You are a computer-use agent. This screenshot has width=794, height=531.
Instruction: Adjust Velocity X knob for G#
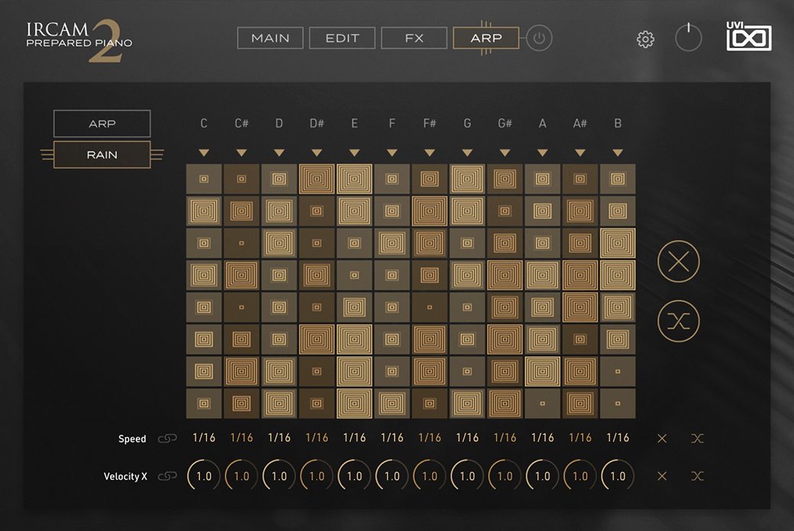coord(505,476)
